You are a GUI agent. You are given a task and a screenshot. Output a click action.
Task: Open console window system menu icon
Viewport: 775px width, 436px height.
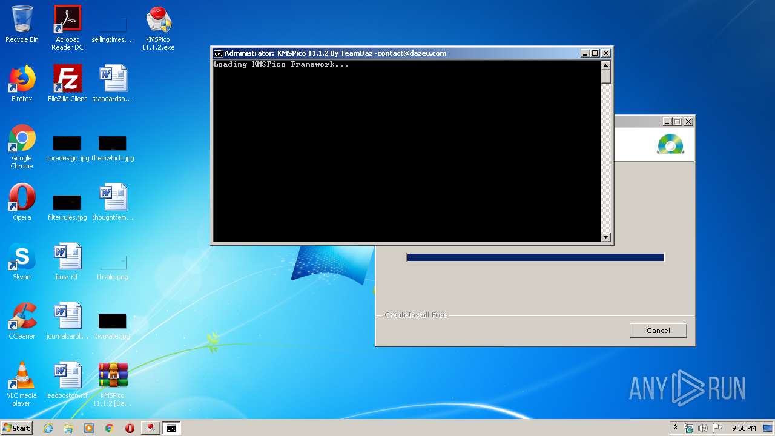218,53
